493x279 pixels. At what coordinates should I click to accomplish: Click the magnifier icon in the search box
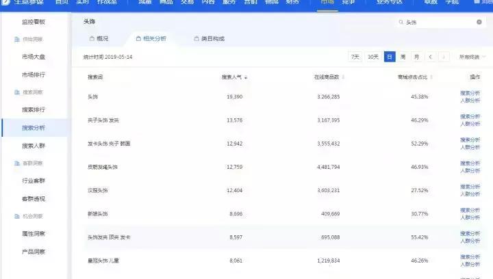coord(401,22)
